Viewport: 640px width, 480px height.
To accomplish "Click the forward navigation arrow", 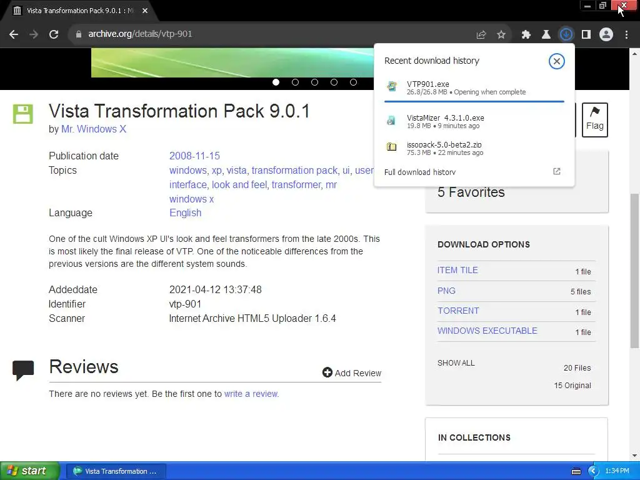I will coord(34,34).
